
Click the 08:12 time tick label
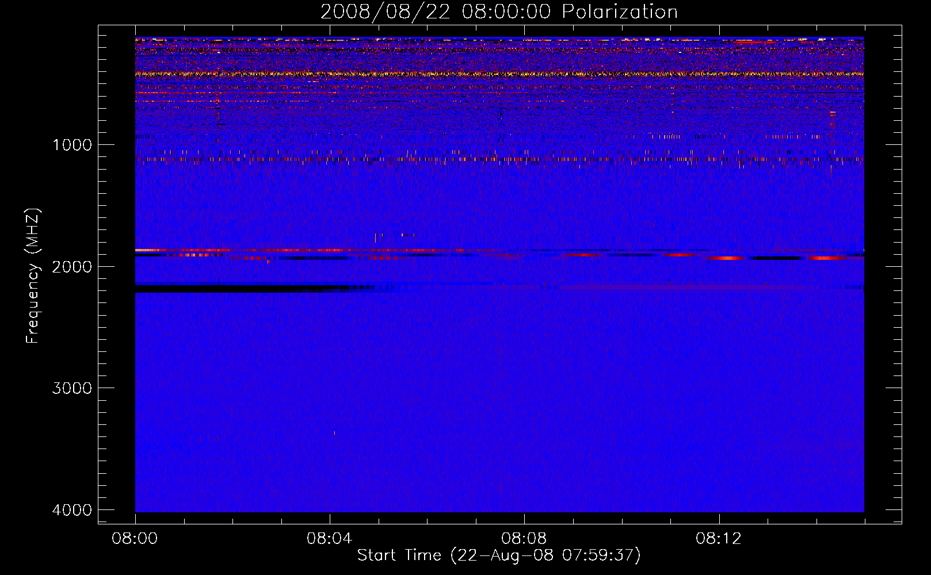[719, 539]
